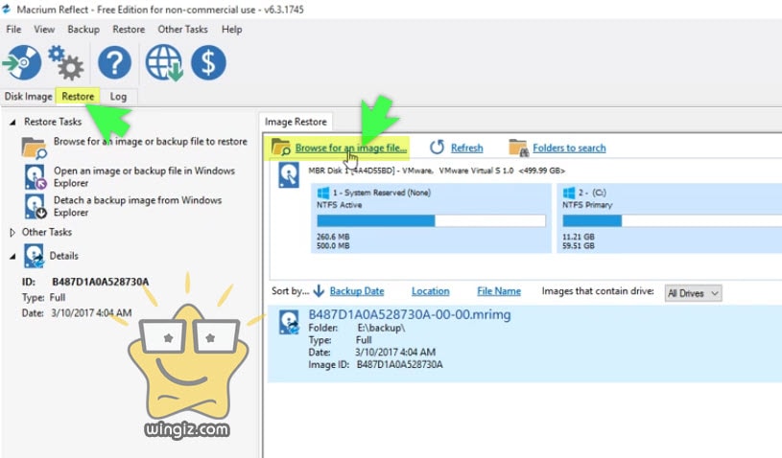Click the mrimg backup file disk icon
Image resolution: width=782 pixels, height=458 pixels.
click(289, 322)
